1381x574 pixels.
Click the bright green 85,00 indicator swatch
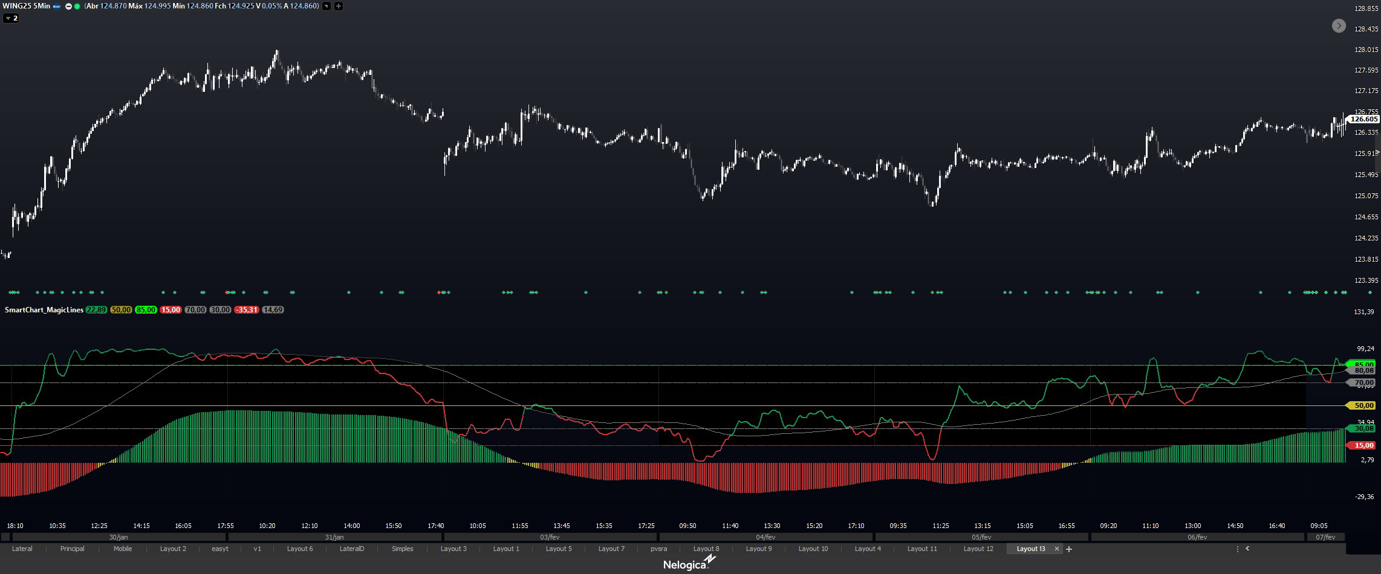pyautogui.click(x=146, y=309)
